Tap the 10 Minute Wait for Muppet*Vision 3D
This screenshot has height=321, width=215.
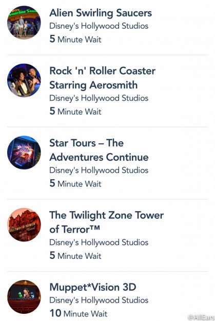pyautogui.click(x=79, y=313)
